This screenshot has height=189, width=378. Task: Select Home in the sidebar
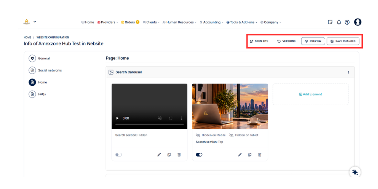[38, 82]
